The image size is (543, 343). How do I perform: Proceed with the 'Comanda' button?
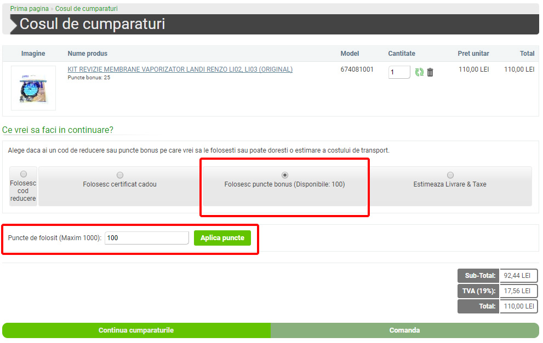pyautogui.click(x=404, y=330)
